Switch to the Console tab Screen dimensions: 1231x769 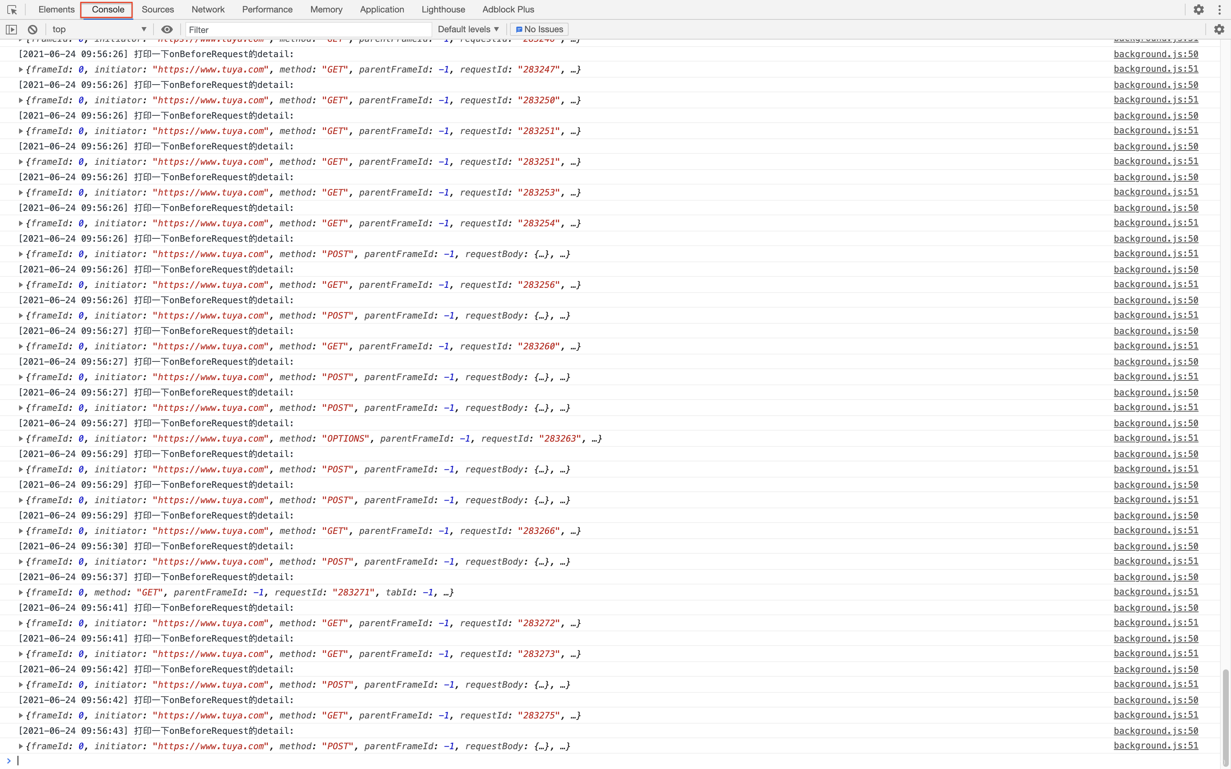[108, 10]
